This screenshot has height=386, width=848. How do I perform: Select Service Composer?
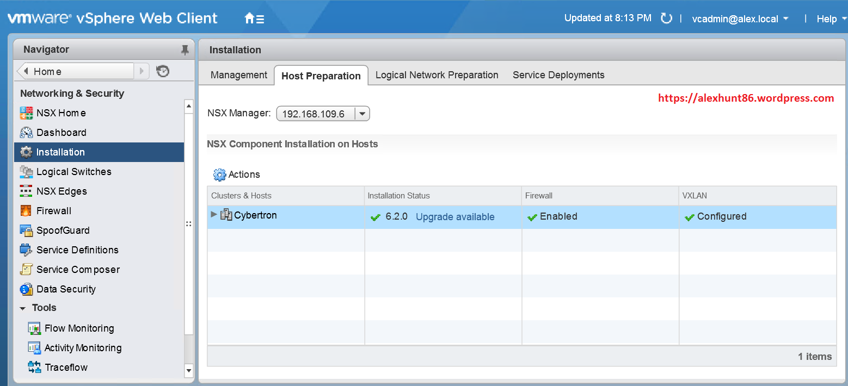[x=78, y=270]
